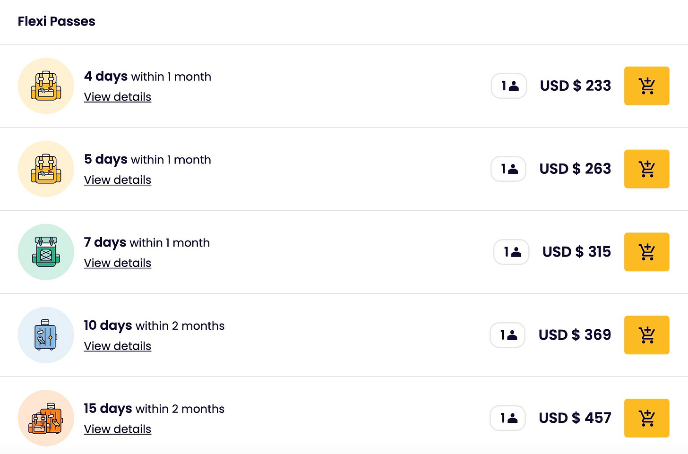Add the 10 days pass to cart
This screenshot has width=688, height=454.
[646, 335]
